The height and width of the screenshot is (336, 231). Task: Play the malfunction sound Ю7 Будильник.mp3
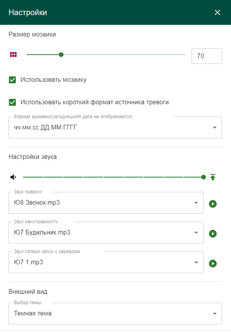coord(212,234)
